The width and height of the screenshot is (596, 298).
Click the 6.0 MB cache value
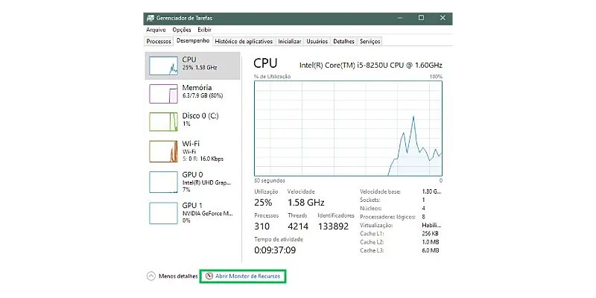pyautogui.click(x=431, y=250)
